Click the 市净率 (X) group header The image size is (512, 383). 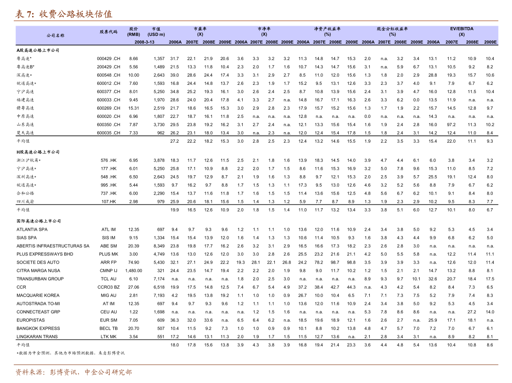click(x=264, y=31)
